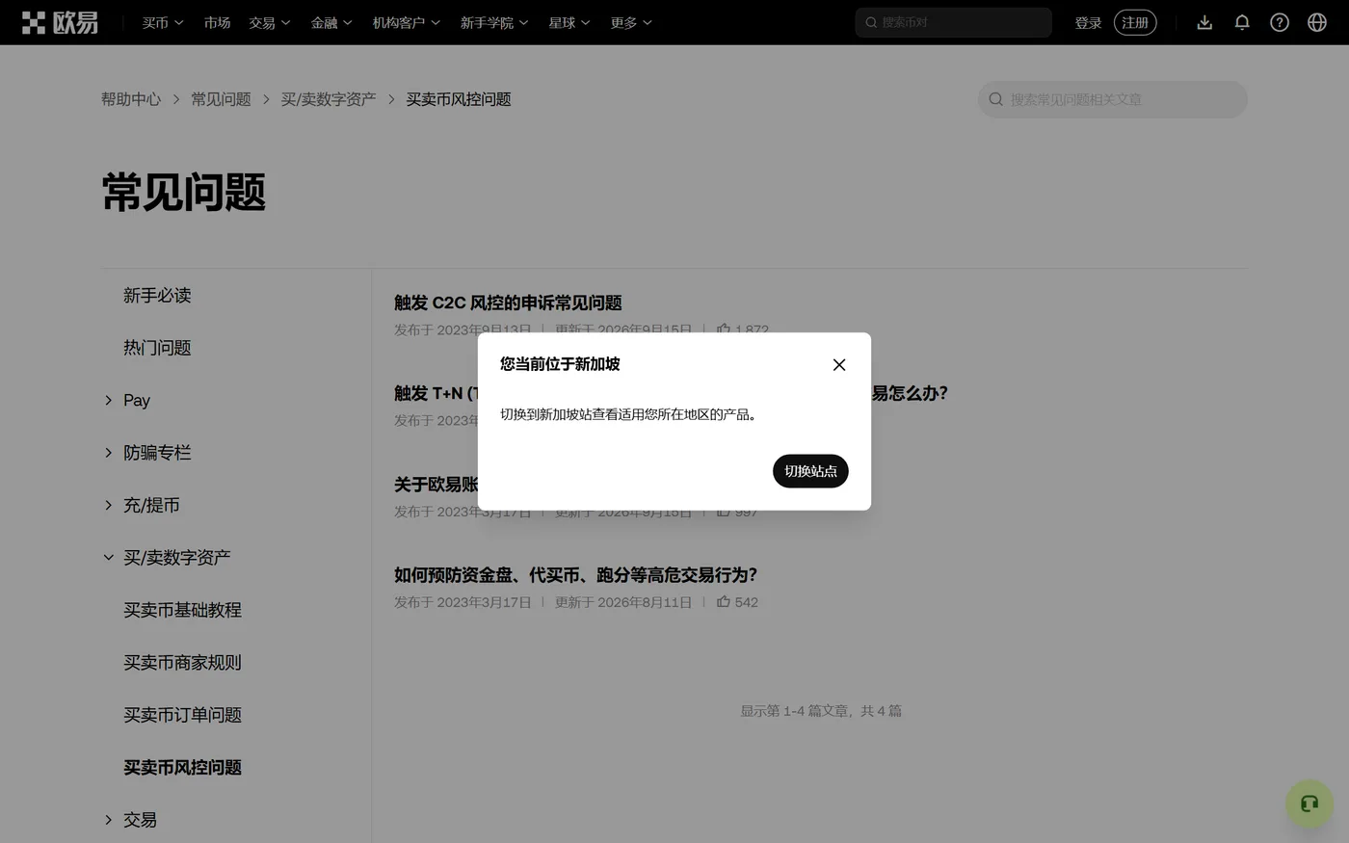
Task: Click the search magnifier in 搜索常见问题 box
Action: 996,99
